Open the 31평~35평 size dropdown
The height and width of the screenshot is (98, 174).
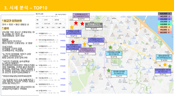coord(60,24)
